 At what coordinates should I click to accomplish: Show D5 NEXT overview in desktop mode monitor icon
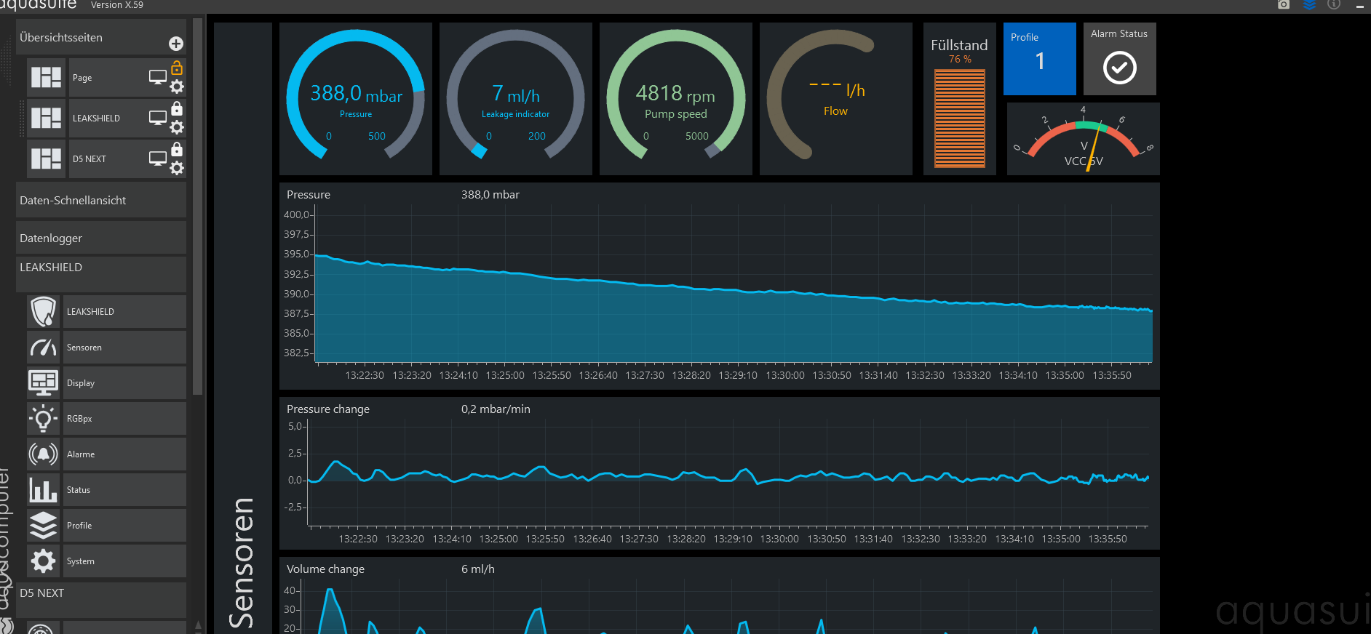click(x=157, y=158)
